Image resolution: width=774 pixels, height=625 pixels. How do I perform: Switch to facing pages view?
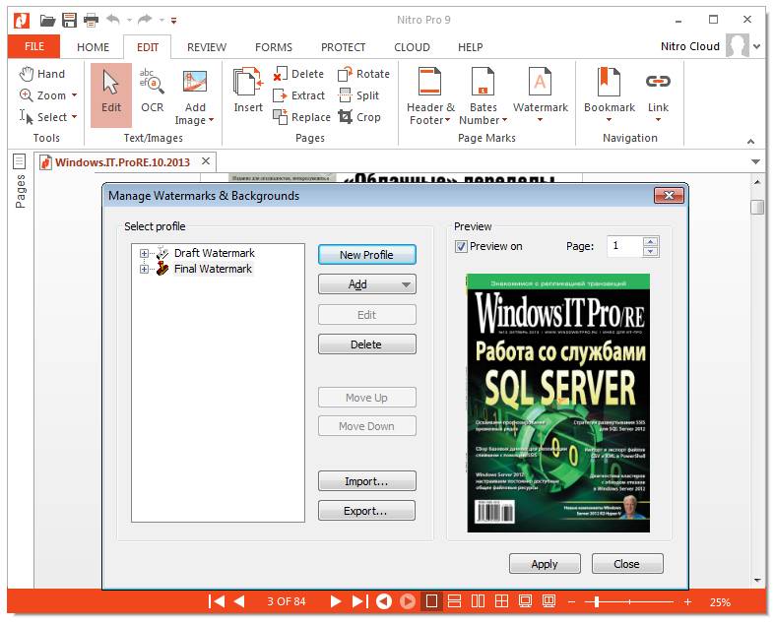tap(478, 601)
